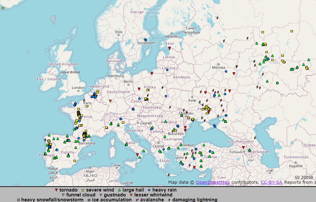Open the CC-BY-SA license link
The height and width of the screenshot is (202, 316).
[x=271, y=182]
